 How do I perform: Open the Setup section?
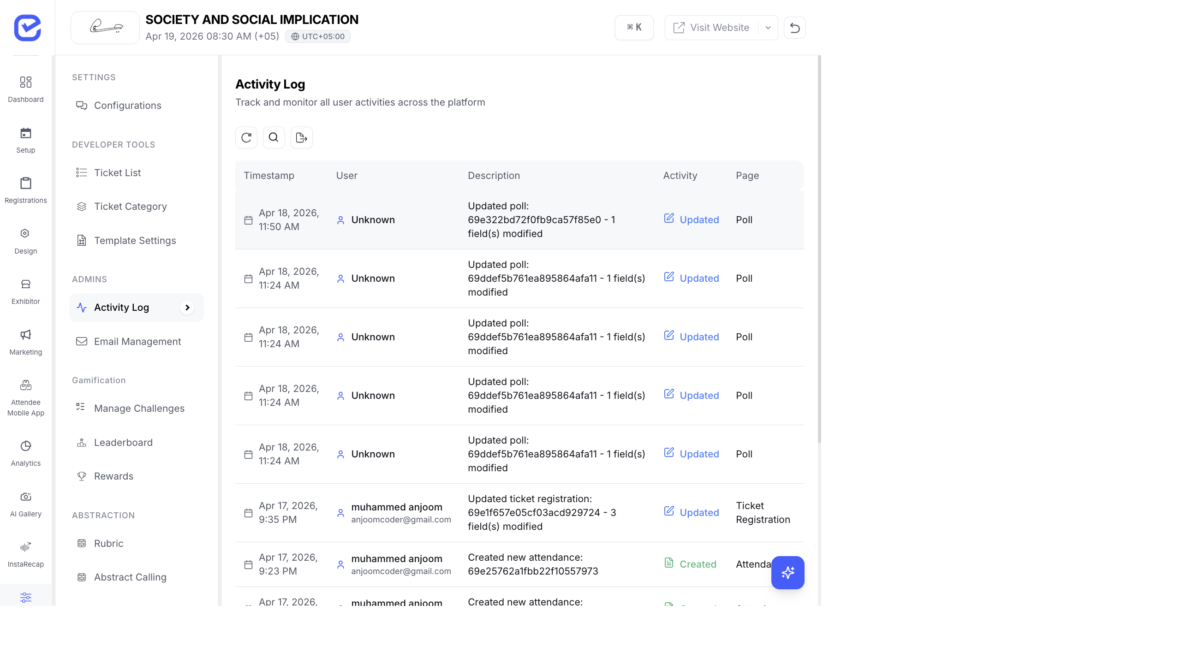coord(26,140)
